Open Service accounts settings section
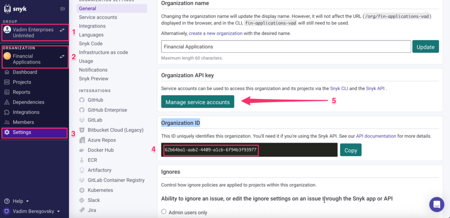This screenshot has width=450, height=218. [x=98, y=17]
